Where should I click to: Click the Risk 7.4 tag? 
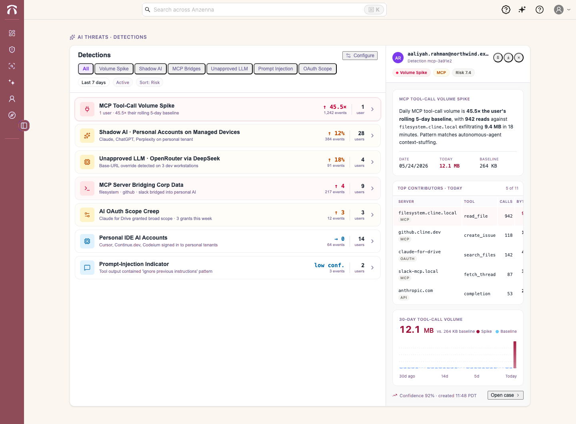[x=463, y=73]
